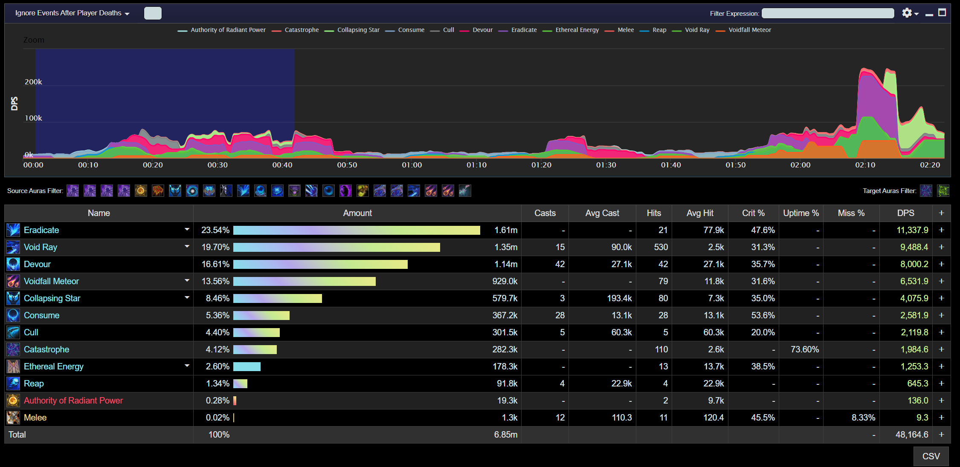
Task: Click the first Source Auras Filter icon
Action: coord(73,191)
